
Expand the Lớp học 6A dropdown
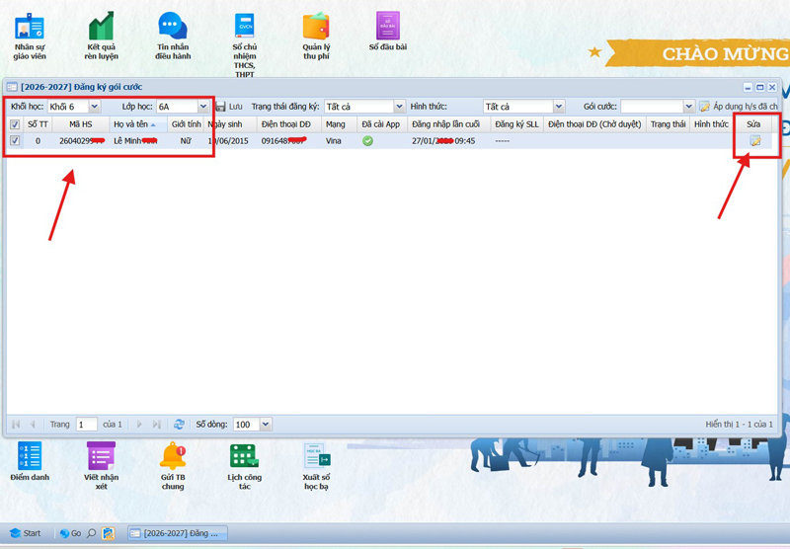tap(203, 107)
